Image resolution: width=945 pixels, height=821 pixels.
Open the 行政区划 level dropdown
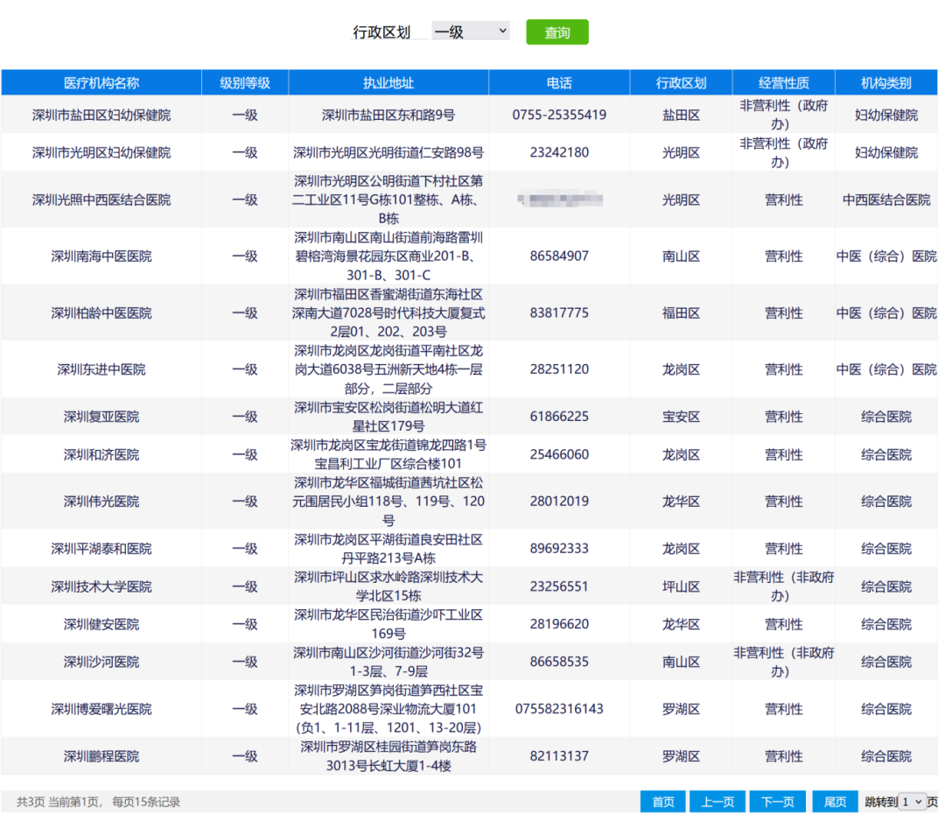click(471, 32)
